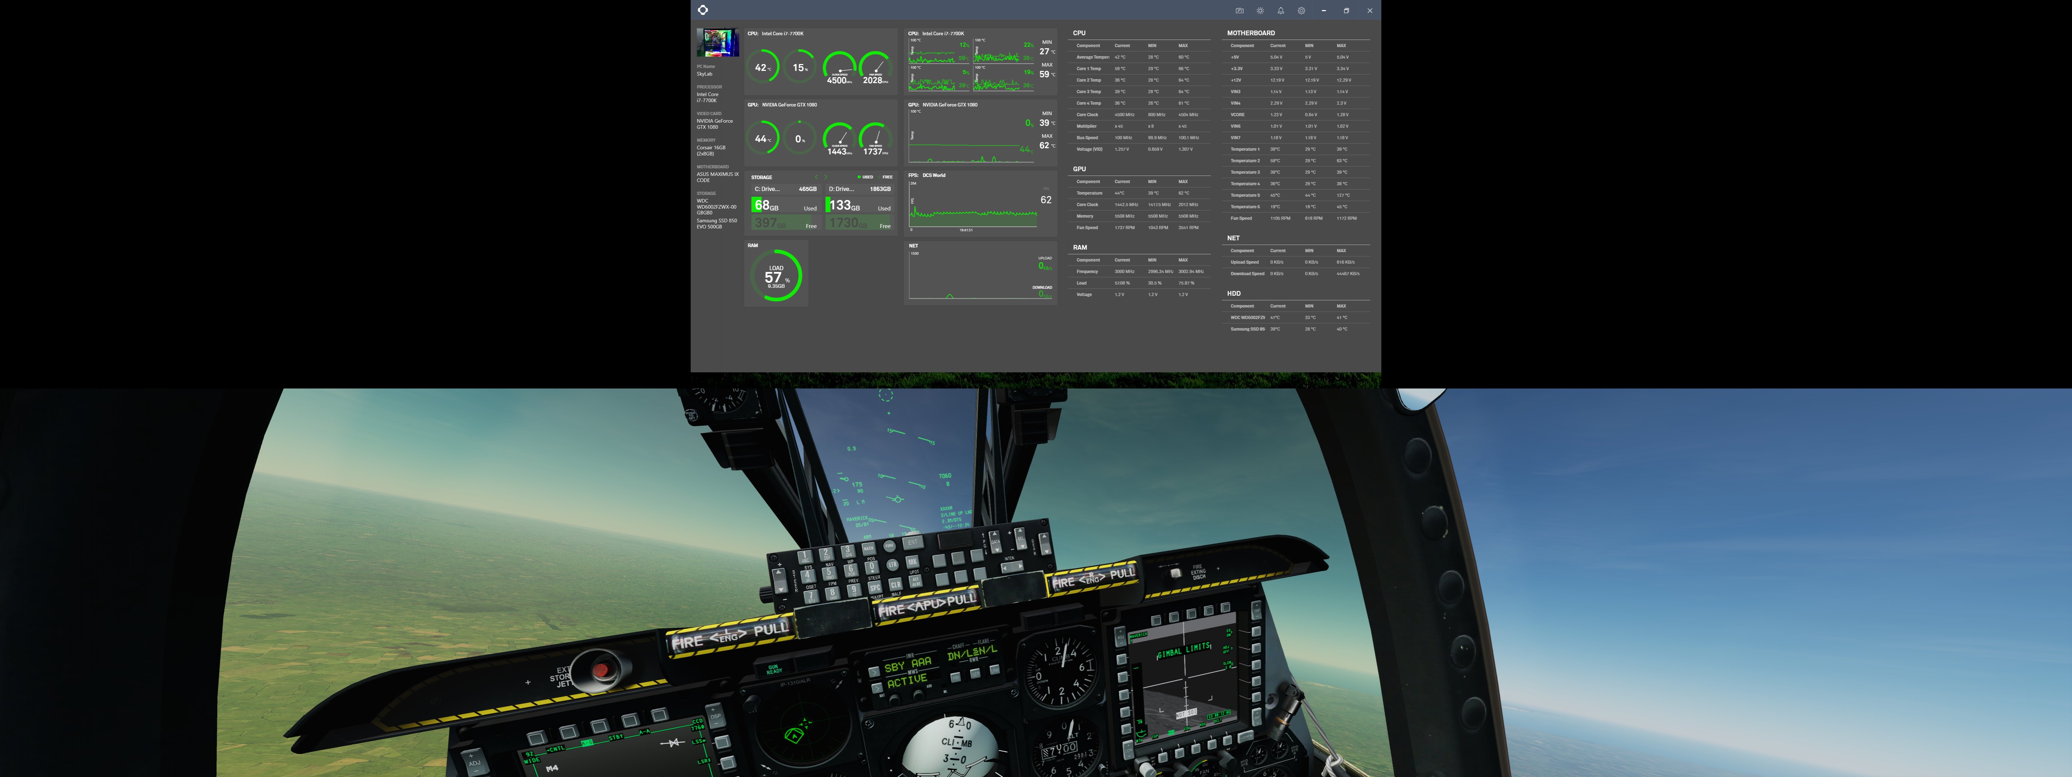
Task: Toggle the day/night brightness mode icon
Action: pos(1260,10)
